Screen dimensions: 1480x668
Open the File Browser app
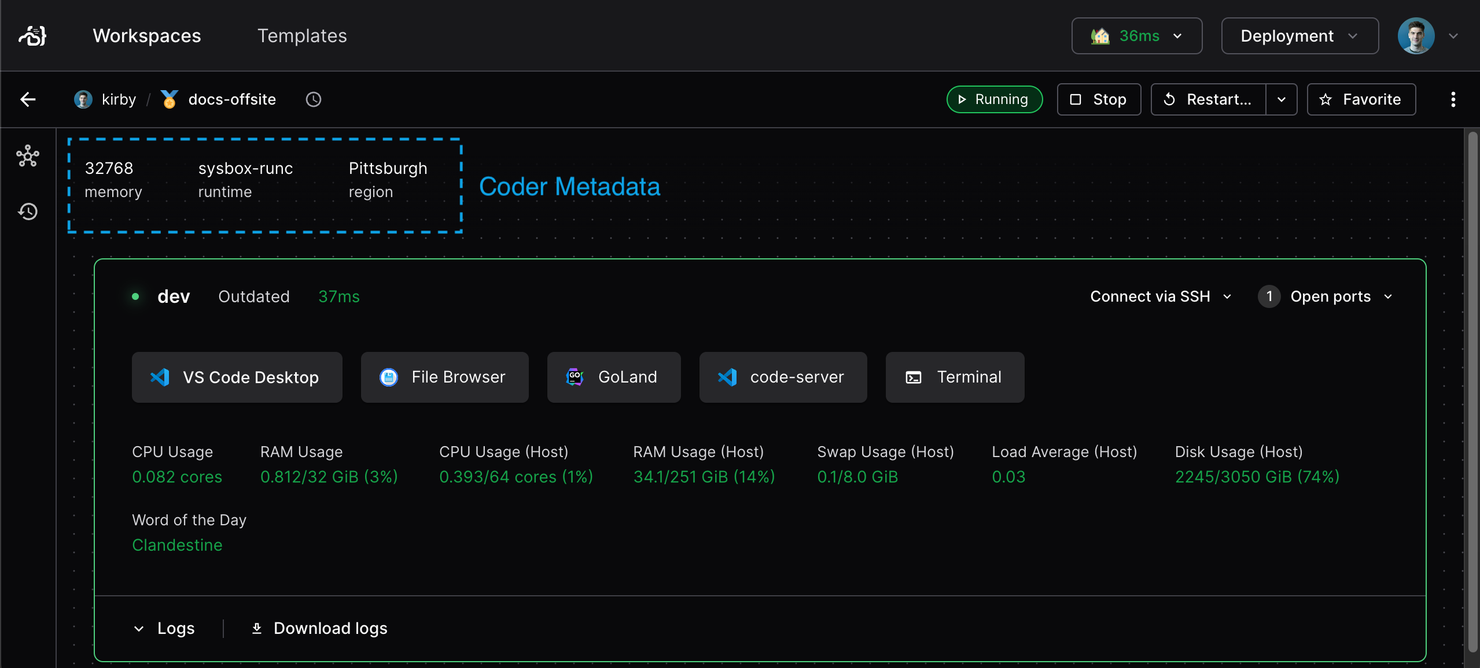444,377
